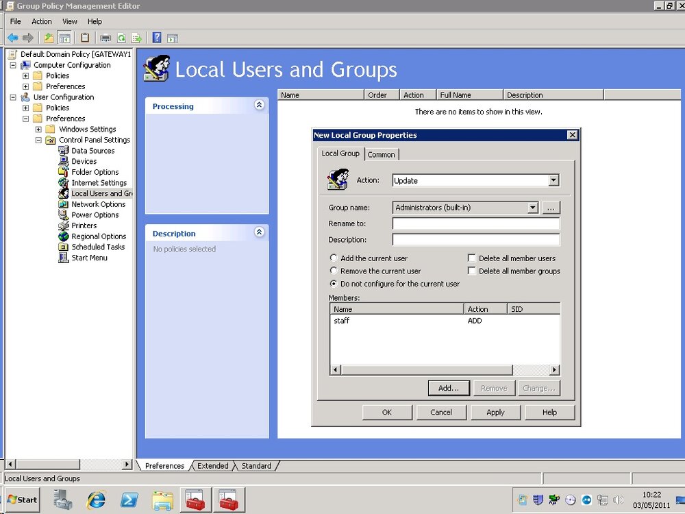
Task: Select the Internet Settings node
Action: pyautogui.click(x=99, y=183)
